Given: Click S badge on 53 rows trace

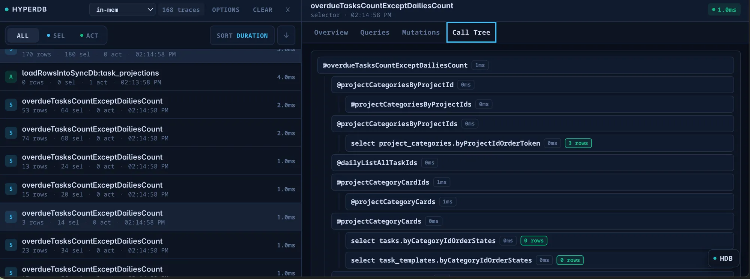Looking at the screenshot, I should [11, 105].
